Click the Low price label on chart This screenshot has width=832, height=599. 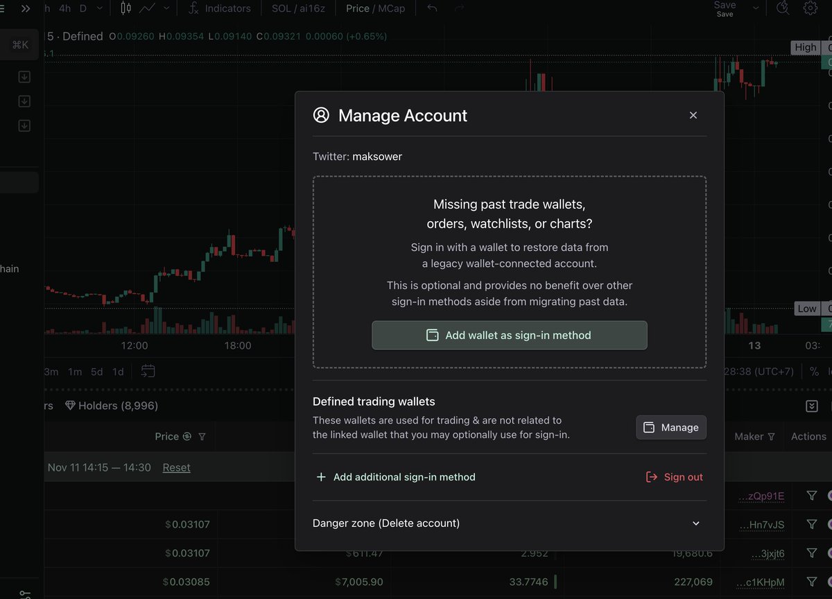[x=807, y=309]
